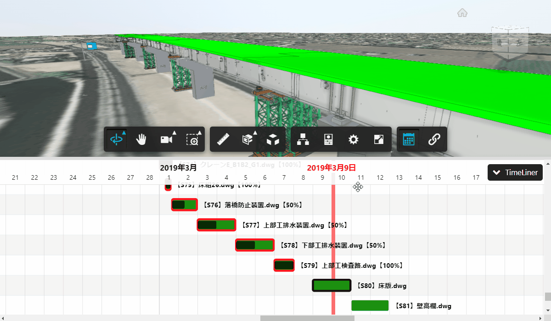551x321 pixels.
Task: Select the S80 床版.dwg task bar
Action: (332, 285)
